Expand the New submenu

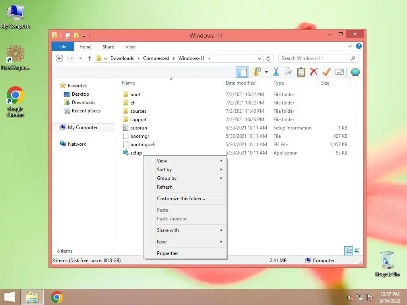coord(191,242)
